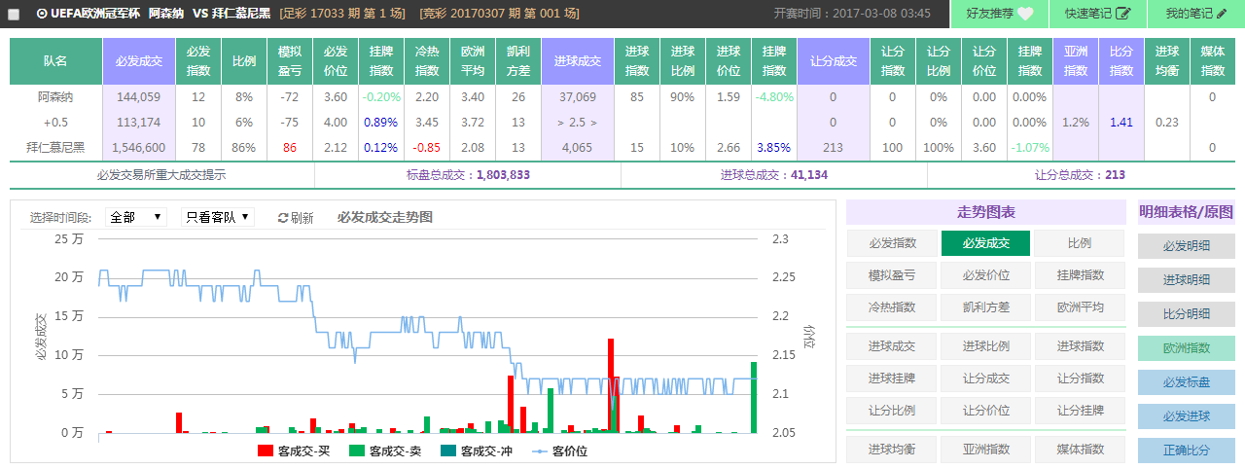Click the circle icon before UEFA欧洲冠军杯

coord(42,14)
